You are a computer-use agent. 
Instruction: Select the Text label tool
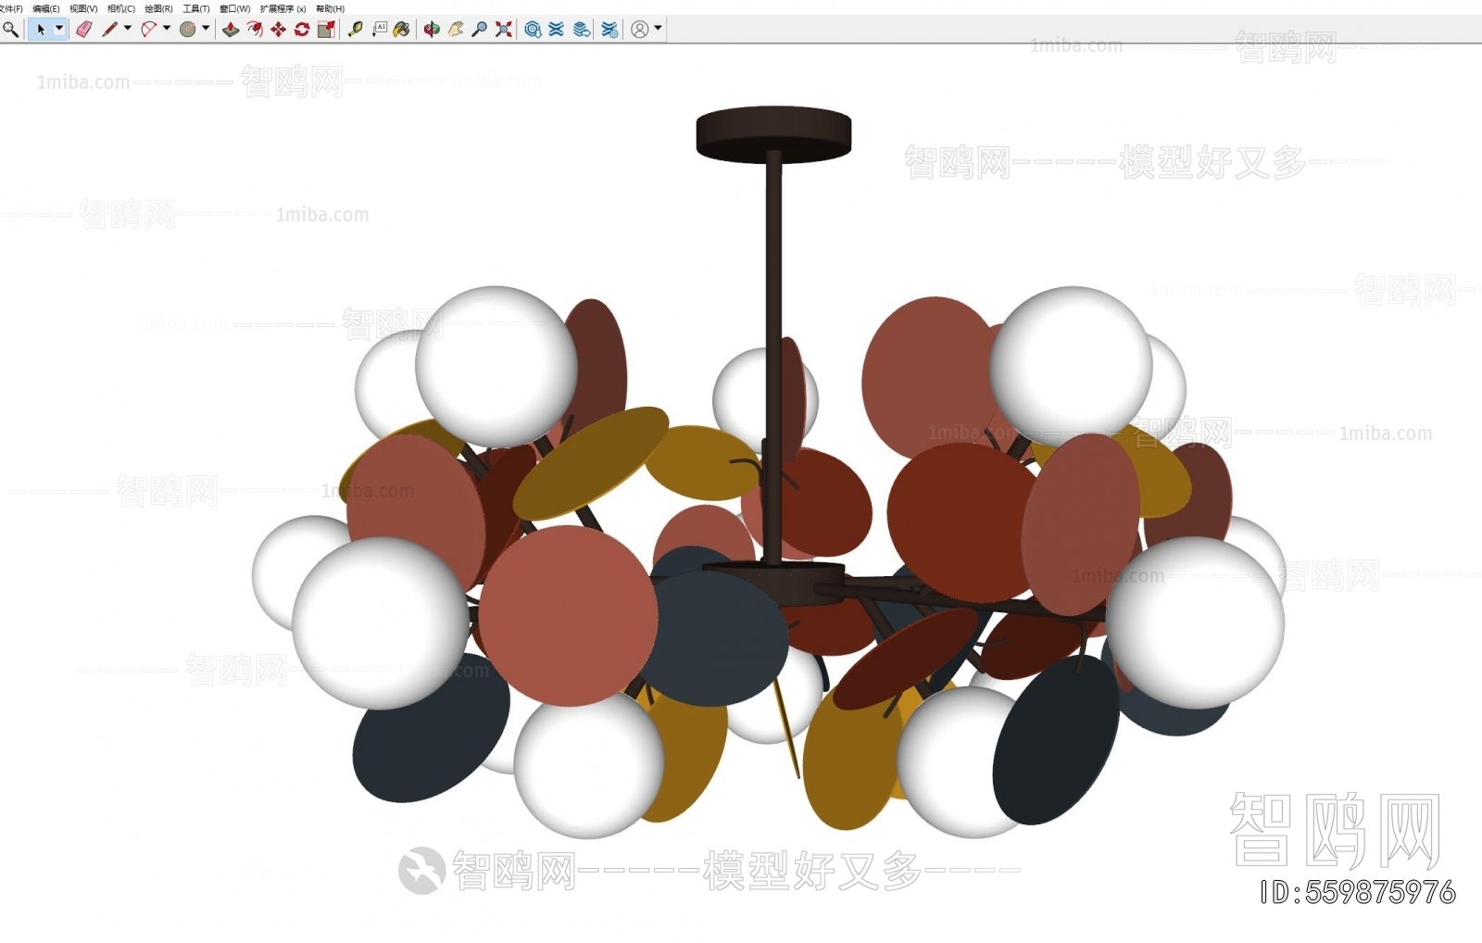click(x=380, y=30)
